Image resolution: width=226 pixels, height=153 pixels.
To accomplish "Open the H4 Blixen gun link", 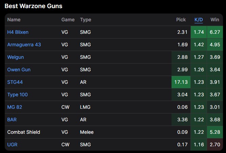I will [x=18, y=32].
